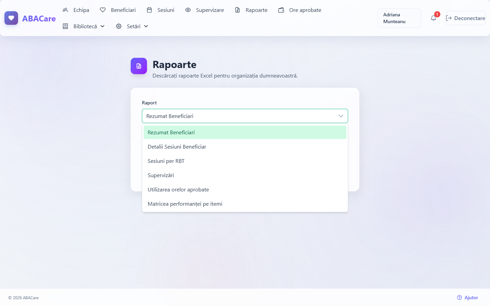Choose the Supervizări report option
The image size is (490, 306).
(245, 175)
